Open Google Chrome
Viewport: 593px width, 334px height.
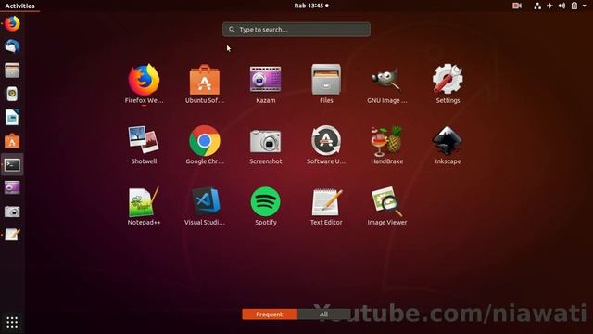tap(205, 145)
